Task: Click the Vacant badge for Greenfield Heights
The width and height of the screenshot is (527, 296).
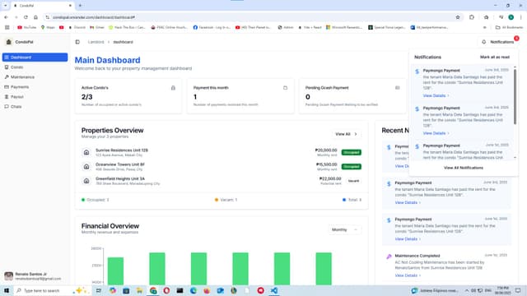Action: click(x=353, y=181)
